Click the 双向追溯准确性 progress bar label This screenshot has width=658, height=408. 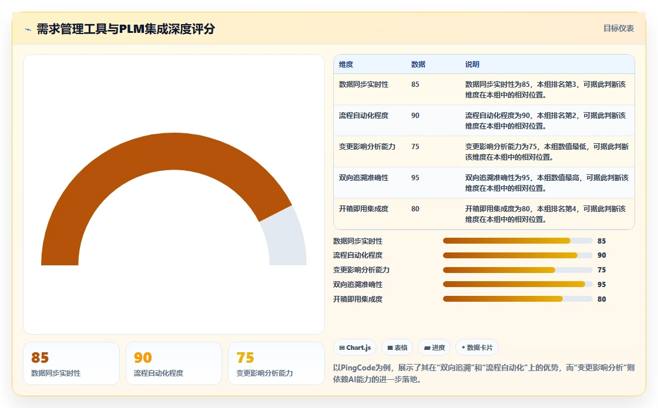pos(358,285)
